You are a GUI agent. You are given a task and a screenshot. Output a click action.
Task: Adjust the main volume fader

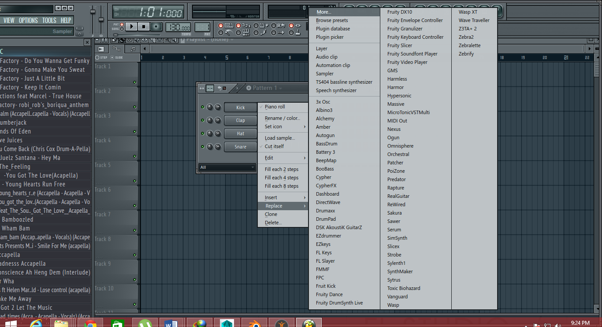point(93,12)
